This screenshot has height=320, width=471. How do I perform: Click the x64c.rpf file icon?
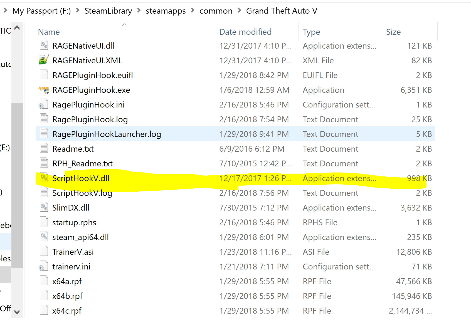tap(44, 311)
